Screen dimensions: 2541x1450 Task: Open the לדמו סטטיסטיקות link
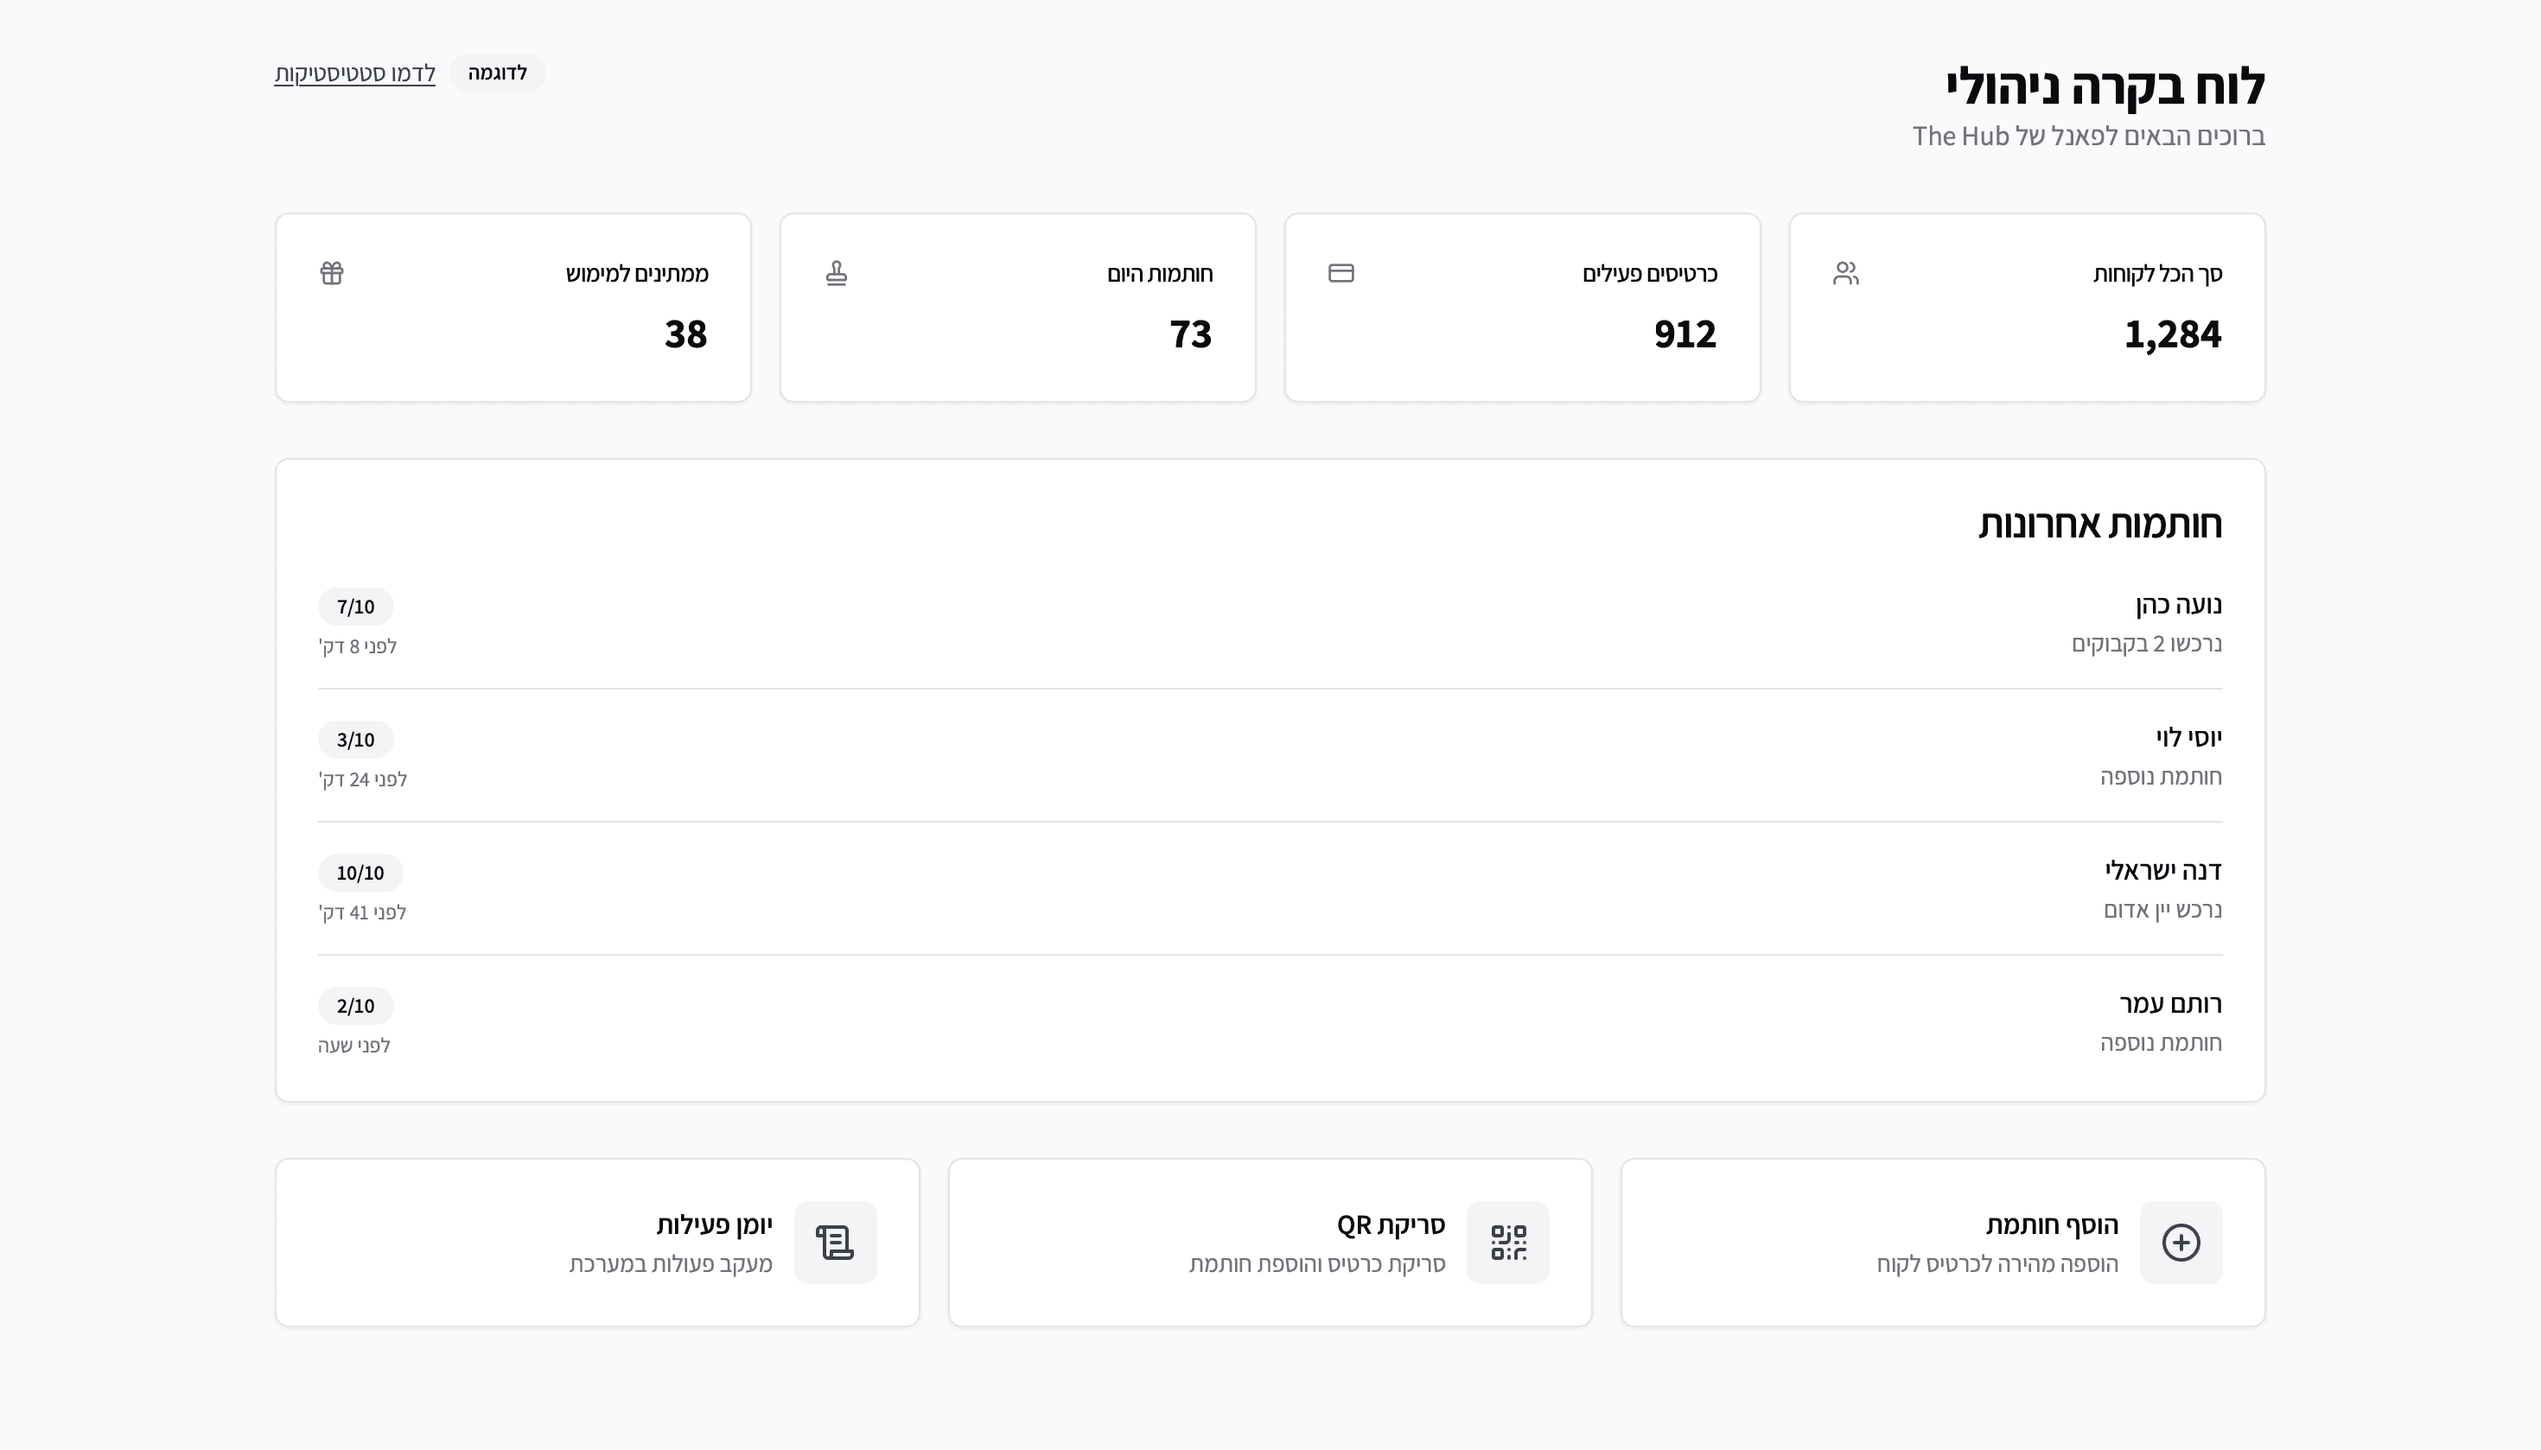click(354, 73)
